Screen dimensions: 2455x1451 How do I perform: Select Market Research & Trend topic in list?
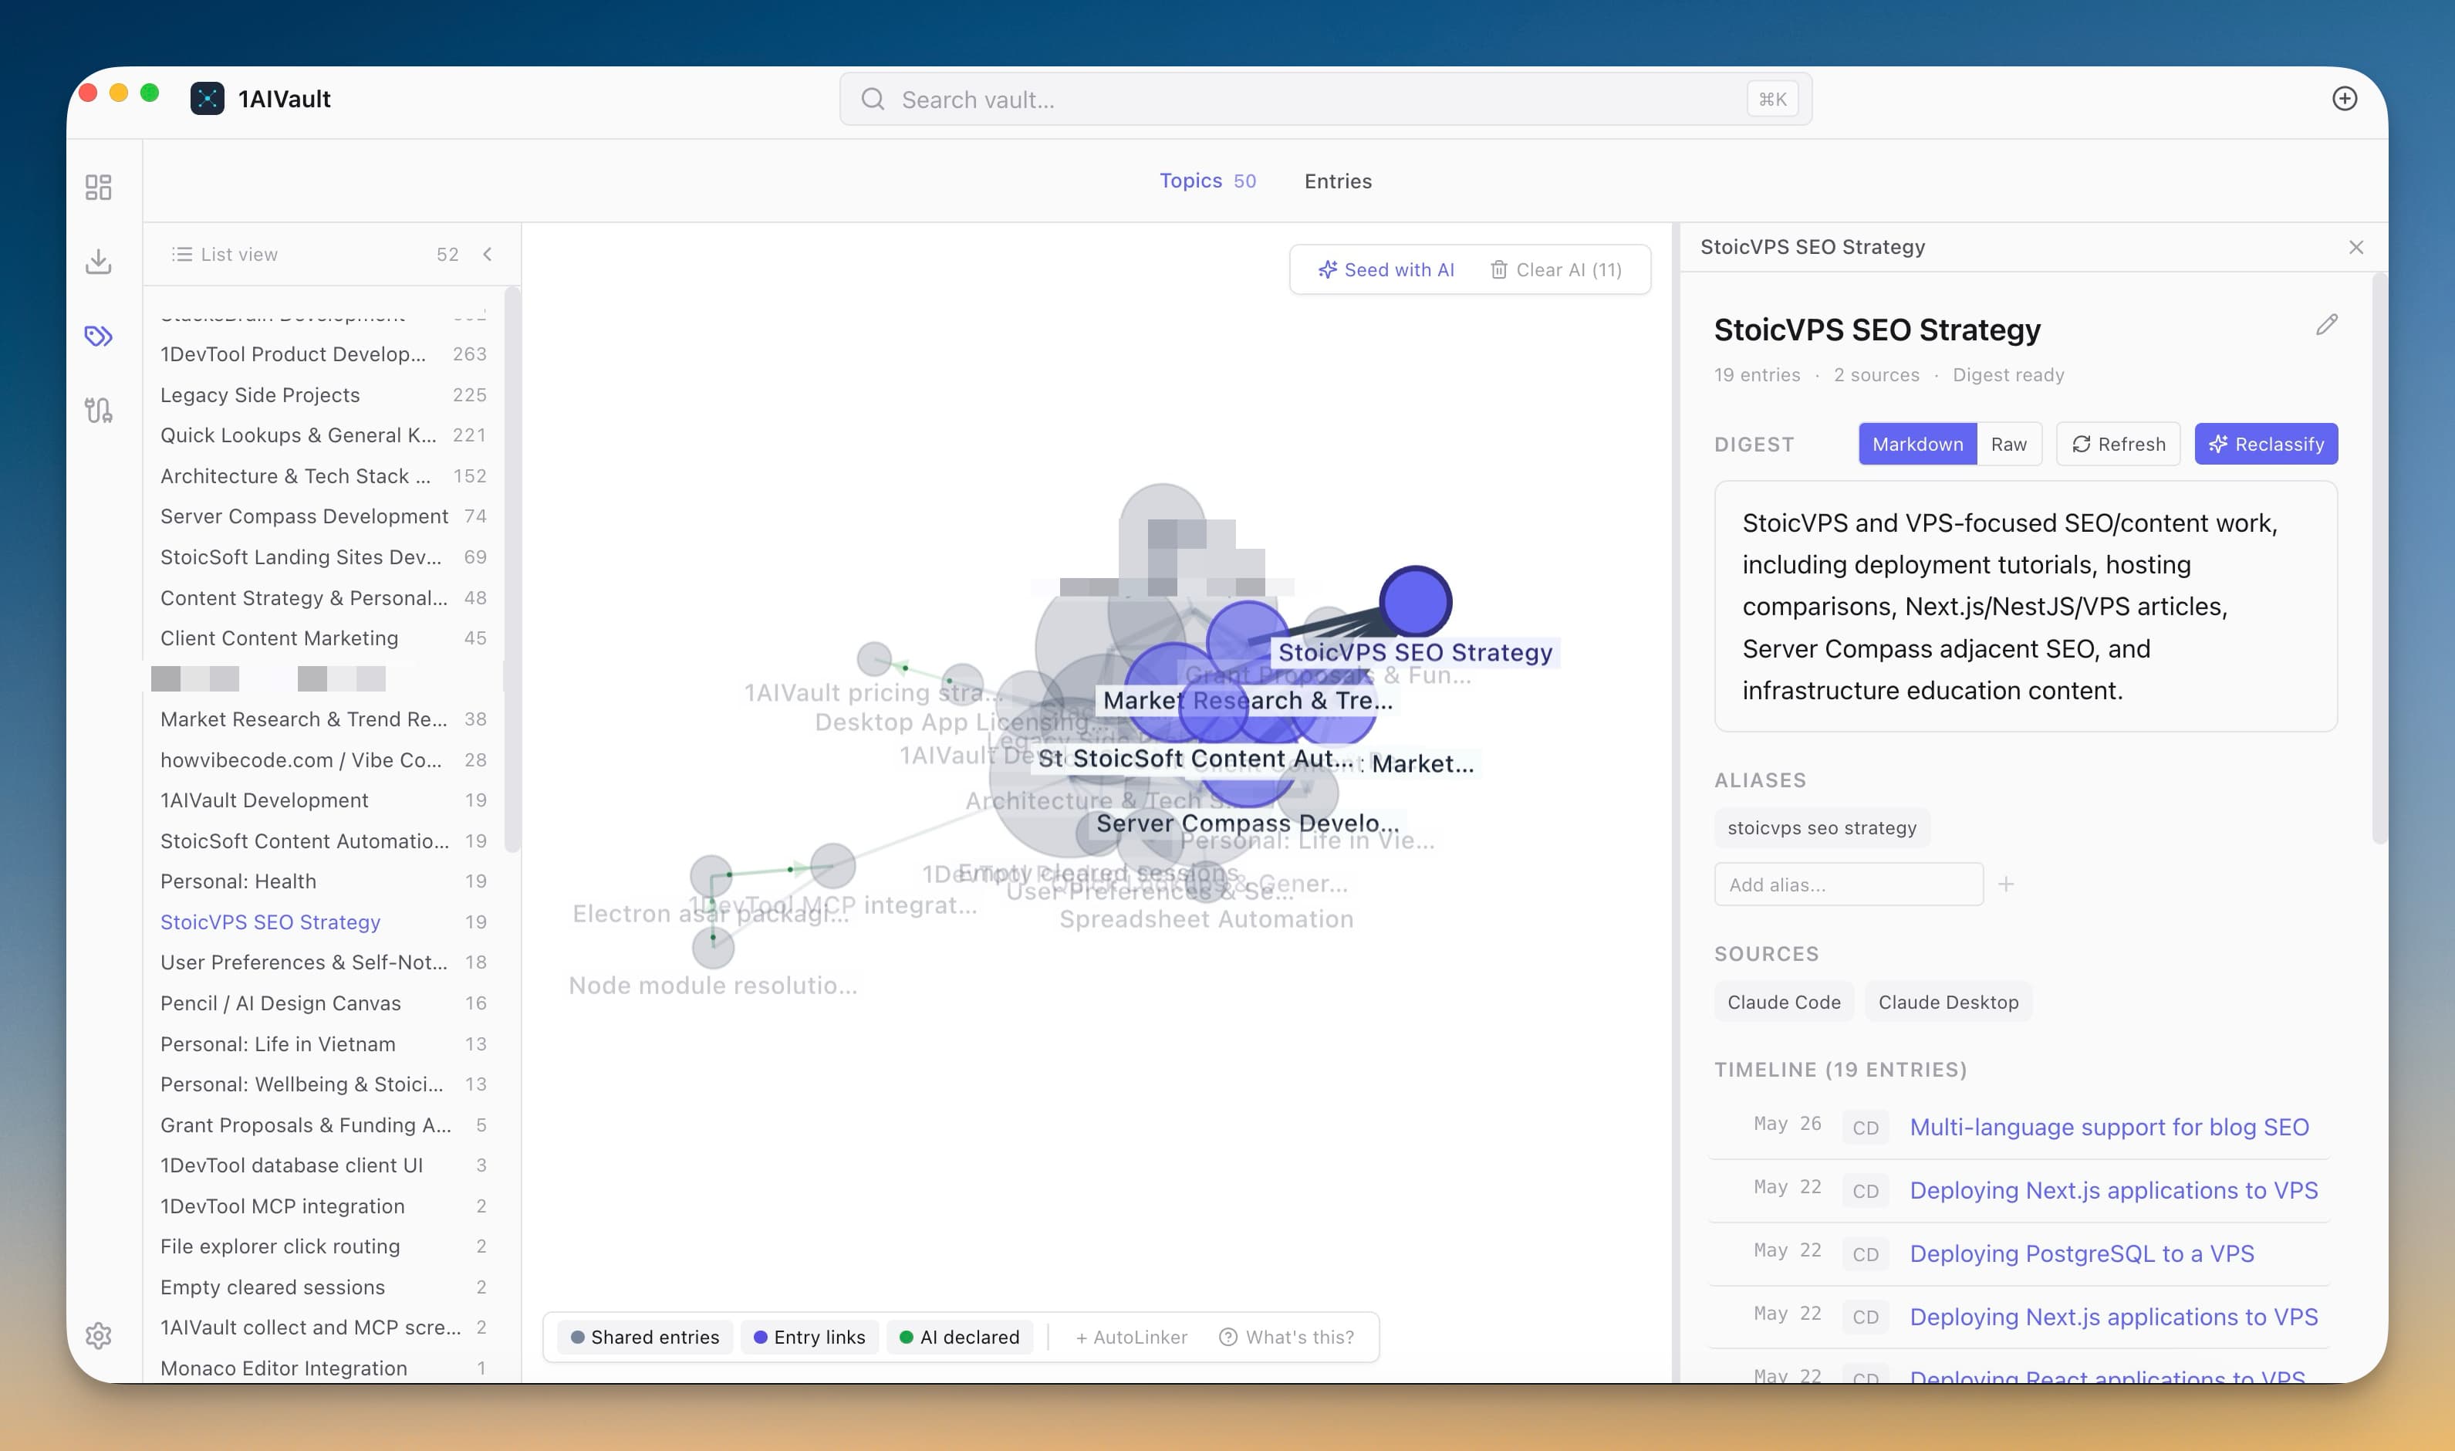[323, 719]
